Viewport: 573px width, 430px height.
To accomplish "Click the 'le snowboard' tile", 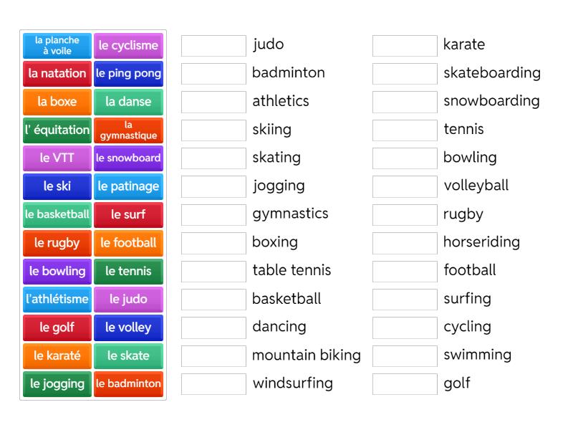I will (x=129, y=158).
